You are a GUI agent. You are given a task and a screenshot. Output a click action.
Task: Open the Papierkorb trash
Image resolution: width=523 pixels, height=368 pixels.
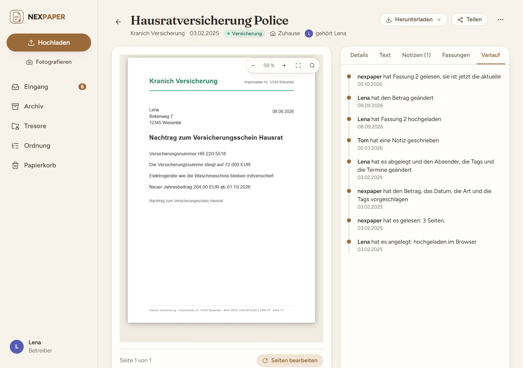pos(49,165)
